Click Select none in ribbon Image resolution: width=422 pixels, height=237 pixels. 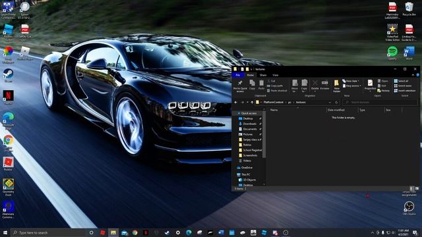[403, 86]
